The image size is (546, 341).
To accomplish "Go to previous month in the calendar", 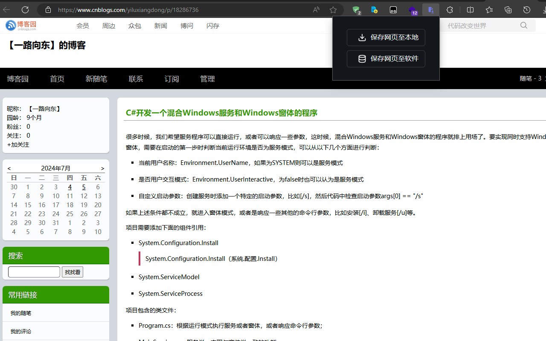I will tap(9, 168).
